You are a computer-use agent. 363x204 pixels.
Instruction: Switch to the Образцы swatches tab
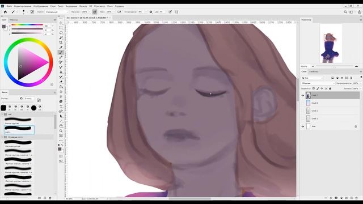coord(14,20)
